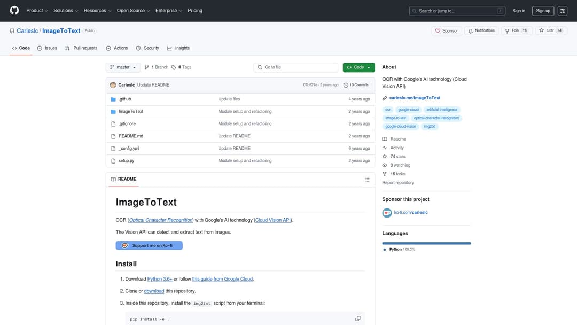
Task: Open the Pricing page
Action: [195, 11]
